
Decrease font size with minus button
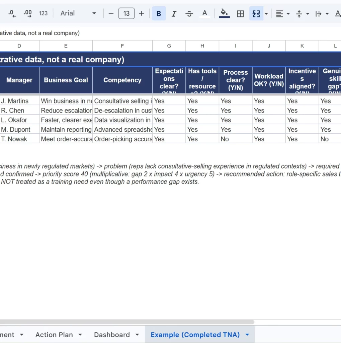[111, 13]
